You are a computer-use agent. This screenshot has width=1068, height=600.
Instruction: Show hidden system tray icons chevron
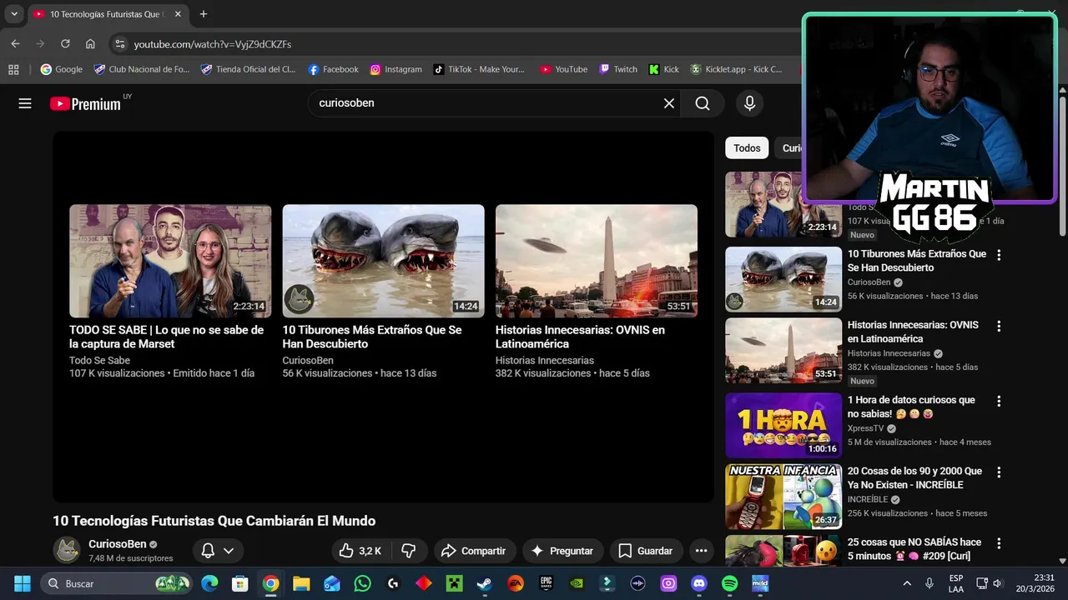[x=907, y=583]
